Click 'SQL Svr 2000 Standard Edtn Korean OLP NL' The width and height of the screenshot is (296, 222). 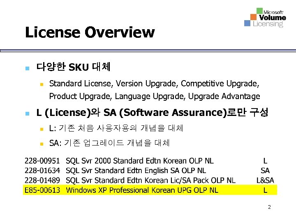point(140,161)
